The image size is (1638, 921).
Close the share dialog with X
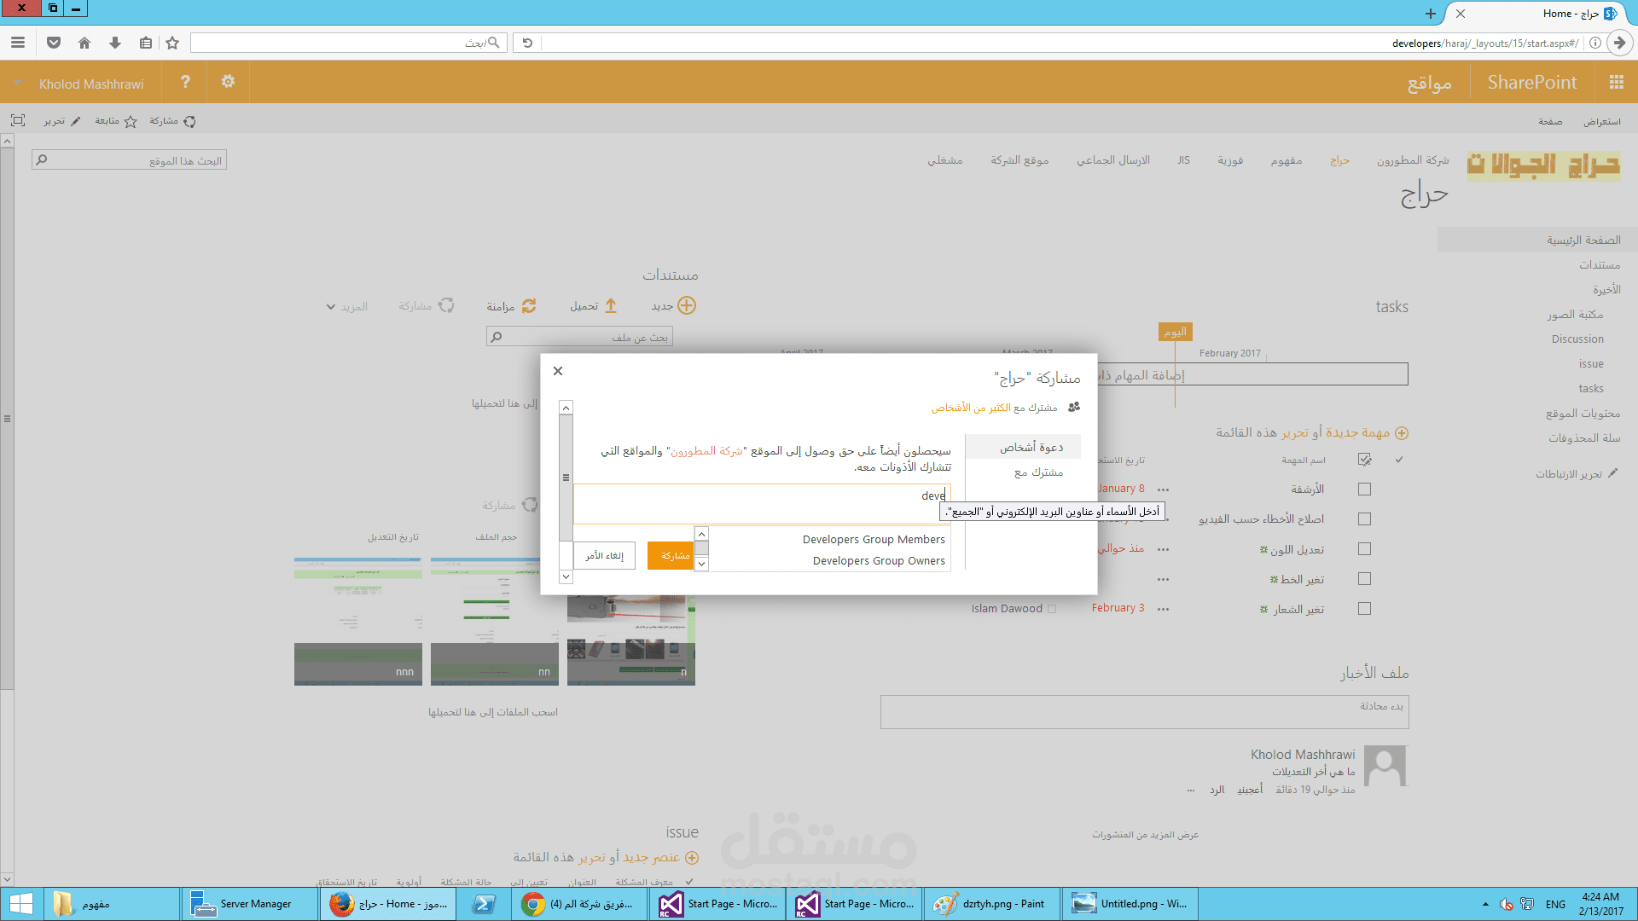pyautogui.click(x=558, y=371)
